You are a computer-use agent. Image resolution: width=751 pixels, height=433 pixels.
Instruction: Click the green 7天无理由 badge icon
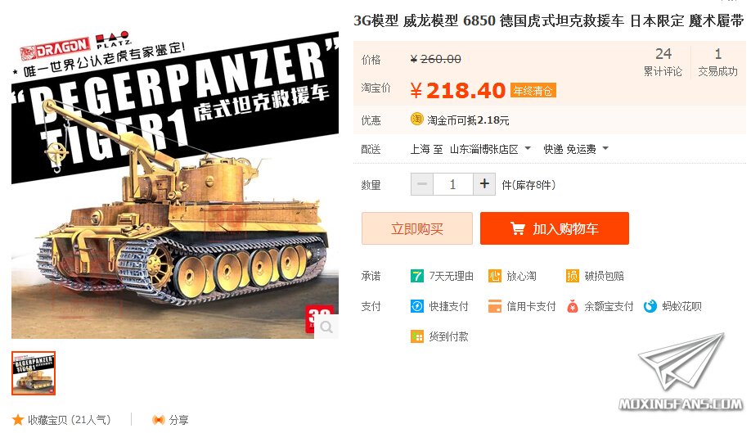point(416,276)
